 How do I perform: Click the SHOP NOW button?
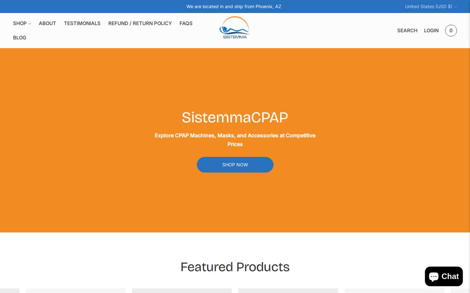tap(235, 165)
